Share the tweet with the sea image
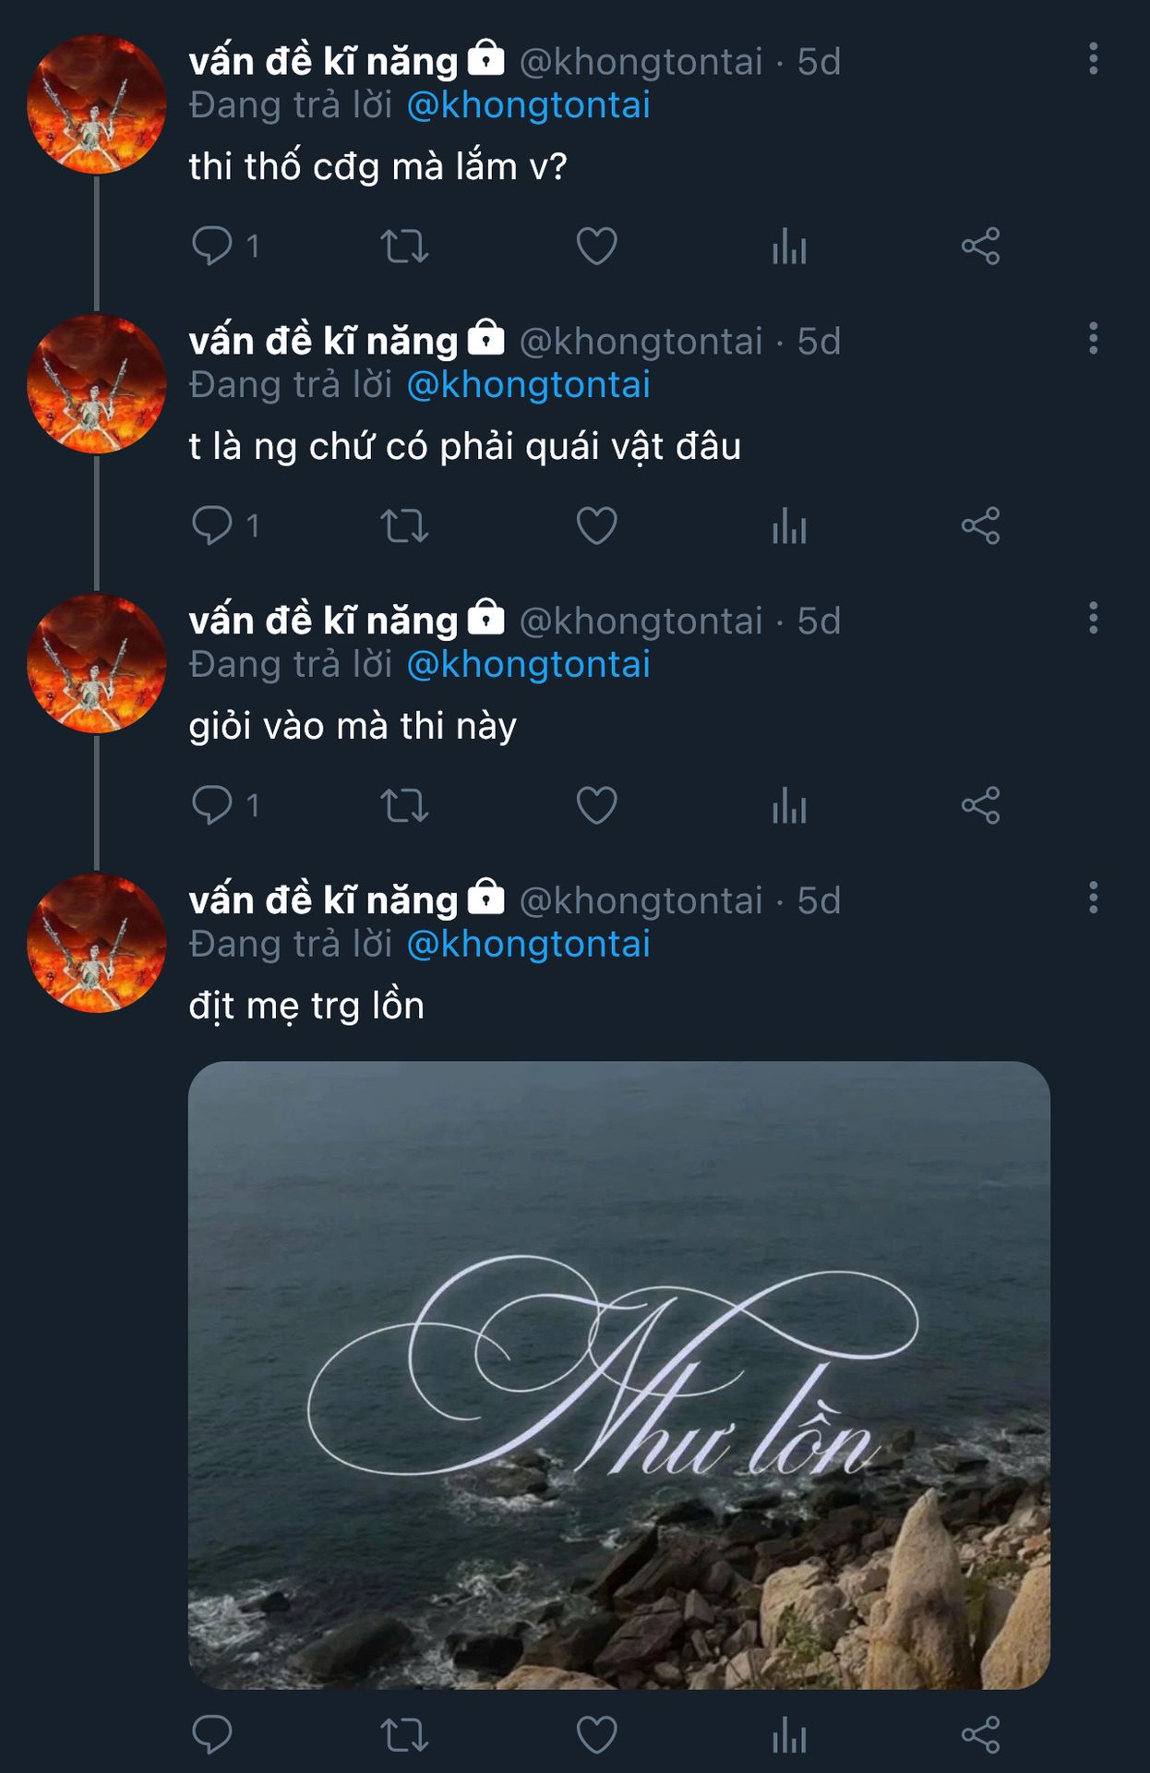 (980, 1735)
